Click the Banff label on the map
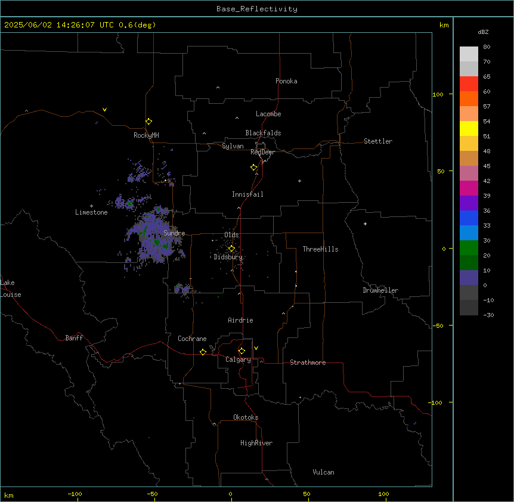 (74, 338)
